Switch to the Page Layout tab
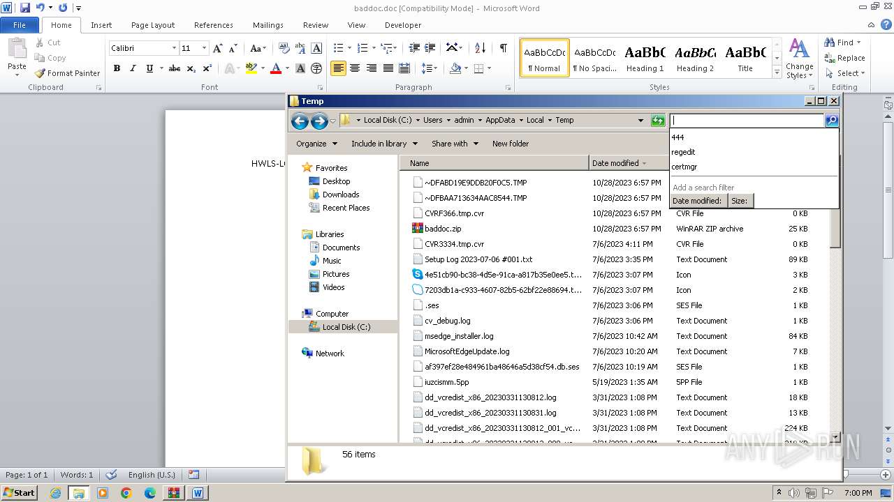894x502 pixels. (x=153, y=25)
